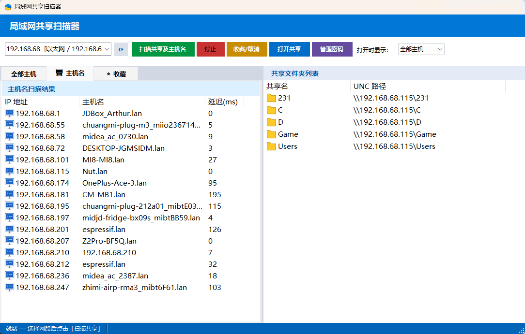Screen dimensions: 525x334
Task: Click the refresh icon next to network dropdown
Action: point(121,49)
